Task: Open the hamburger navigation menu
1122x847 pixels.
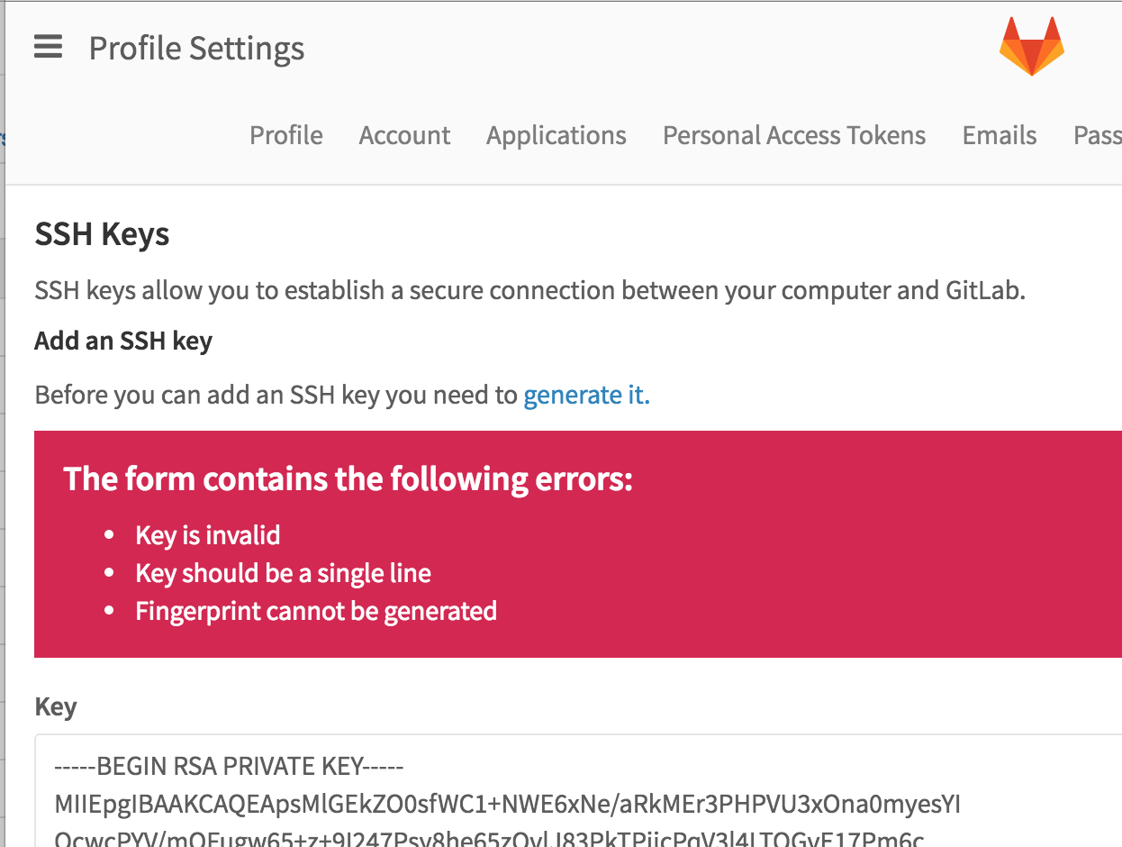Action: 49,47
